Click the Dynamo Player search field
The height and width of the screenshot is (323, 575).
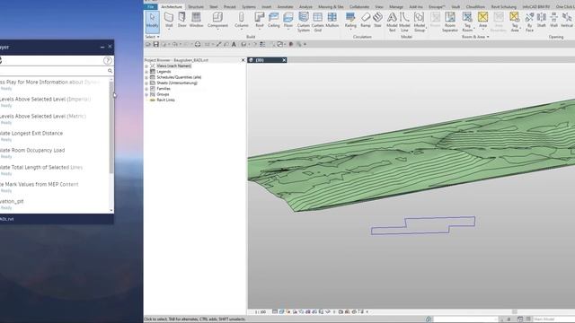pos(53,71)
